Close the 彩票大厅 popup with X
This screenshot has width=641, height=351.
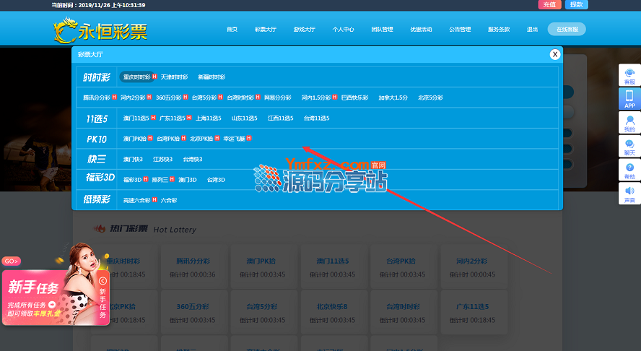[x=555, y=54]
